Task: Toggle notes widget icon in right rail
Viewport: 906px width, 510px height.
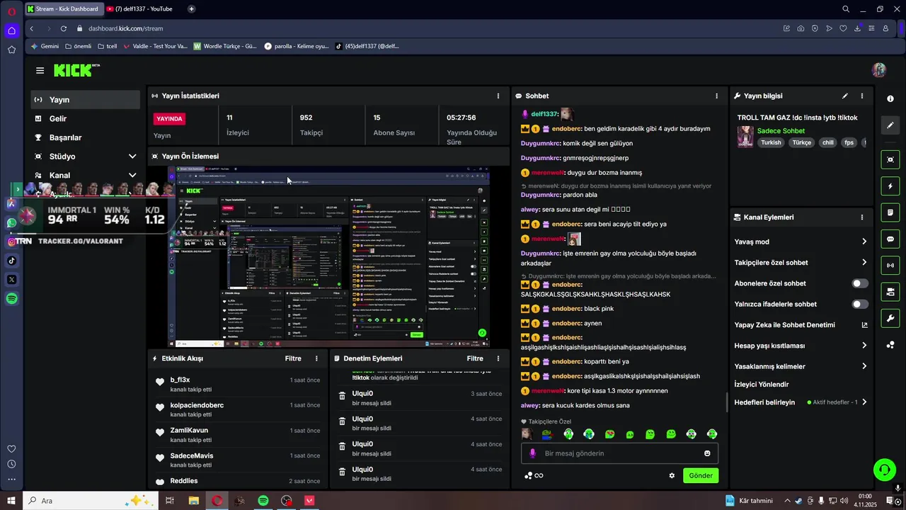Action: (890, 212)
